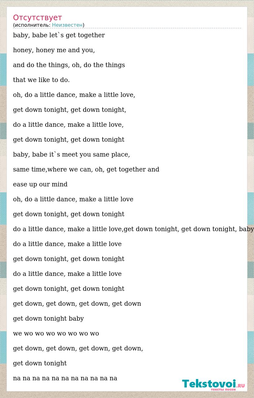Click 'get down, get down, get down, get down,' line
This screenshot has width=254, height=398.
tap(78, 349)
